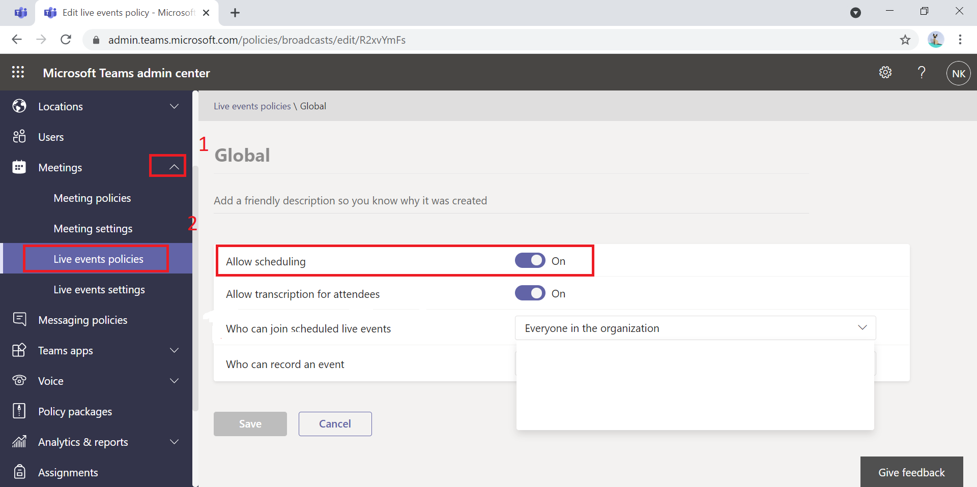Open the Who can join scheduled live events dropdown
The width and height of the screenshot is (977, 487).
click(695, 328)
